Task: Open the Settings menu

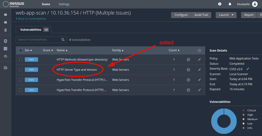Action: click(x=64, y=4)
